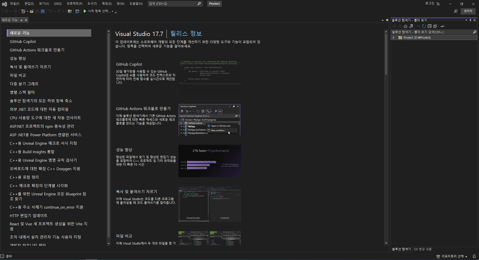
Task: Click the Switch Views icon in Solution Explorer
Action: pos(411,26)
